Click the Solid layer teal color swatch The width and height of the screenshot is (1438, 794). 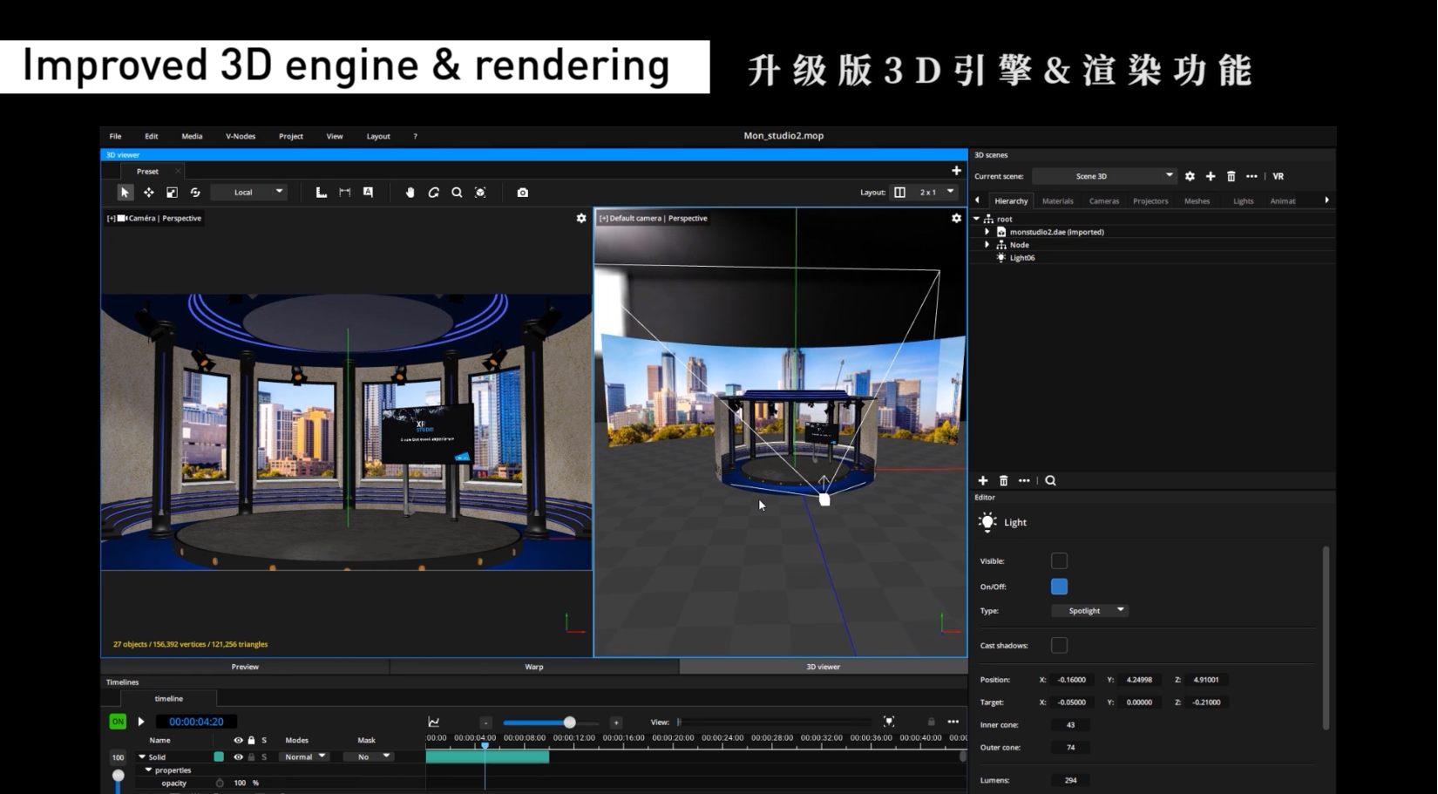click(219, 757)
